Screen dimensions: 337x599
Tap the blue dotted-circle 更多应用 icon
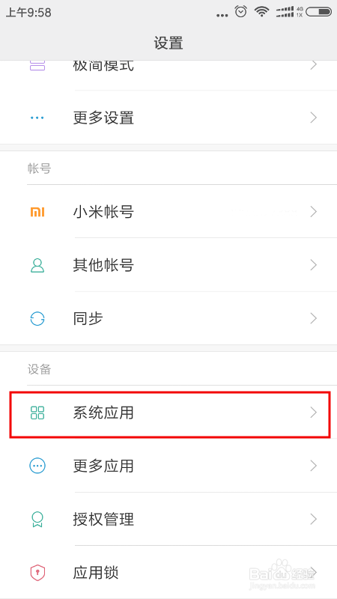[x=37, y=466]
